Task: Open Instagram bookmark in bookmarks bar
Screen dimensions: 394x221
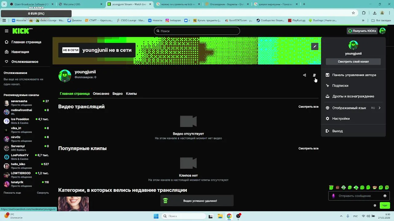Action: [173, 21]
